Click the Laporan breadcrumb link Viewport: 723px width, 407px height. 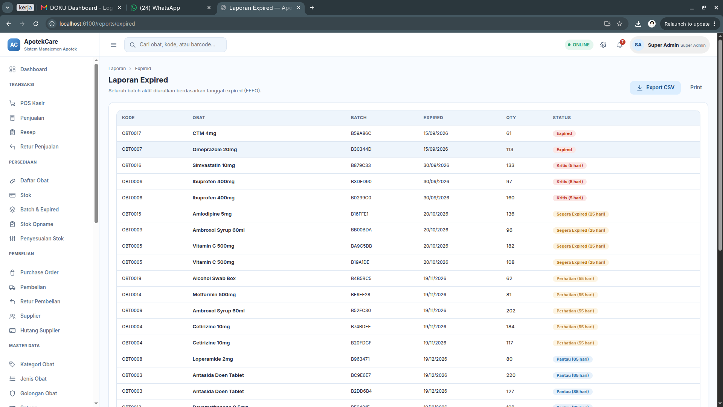117,69
